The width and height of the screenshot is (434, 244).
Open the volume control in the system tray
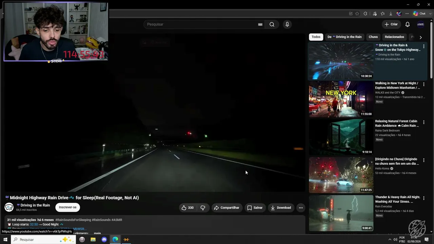(x=395, y=240)
